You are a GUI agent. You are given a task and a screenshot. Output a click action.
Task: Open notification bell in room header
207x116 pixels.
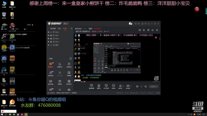coord(152,30)
